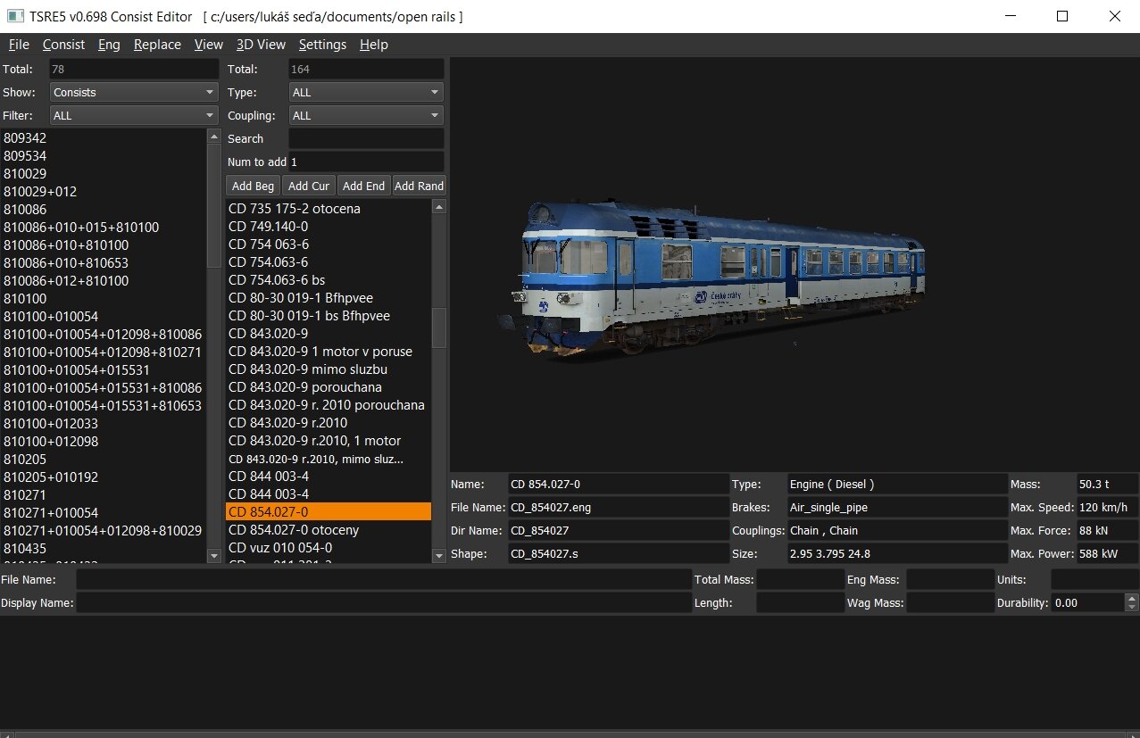Open the File menu
Image resolution: width=1140 pixels, height=738 pixels.
(x=19, y=45)
